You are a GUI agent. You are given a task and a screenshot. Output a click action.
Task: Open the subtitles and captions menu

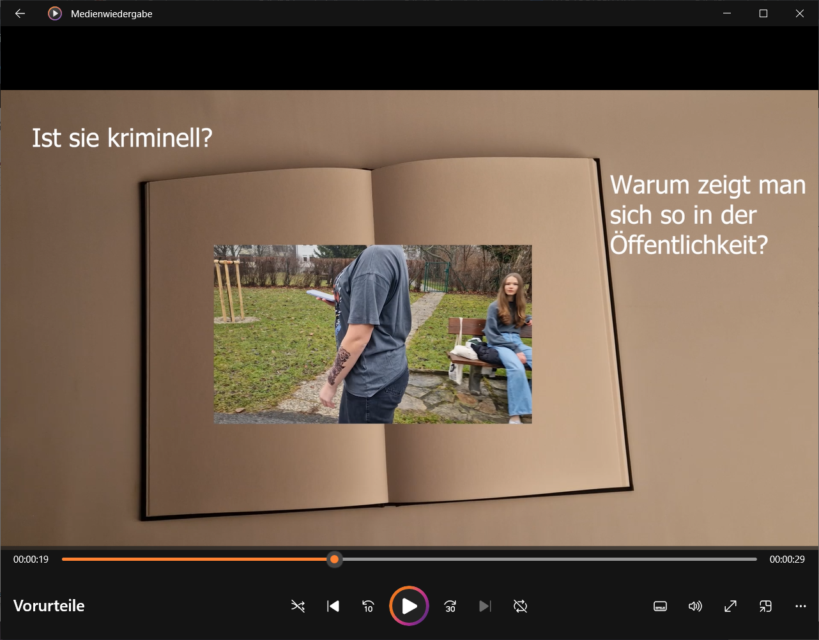pos(661,606)
